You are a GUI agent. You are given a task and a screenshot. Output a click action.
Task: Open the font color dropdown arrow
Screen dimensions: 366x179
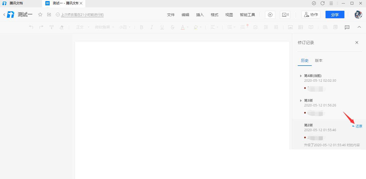[188, 27]
